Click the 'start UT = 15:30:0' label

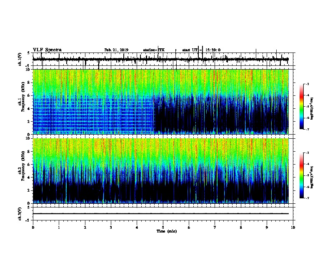(201, 50)
